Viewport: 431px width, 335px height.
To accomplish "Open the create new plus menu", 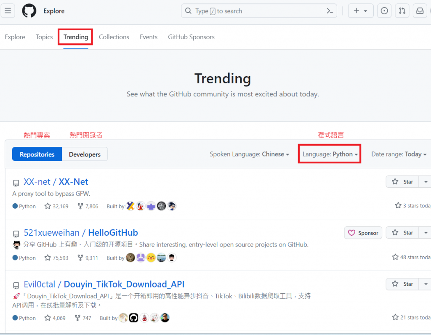I will (361, 11).
